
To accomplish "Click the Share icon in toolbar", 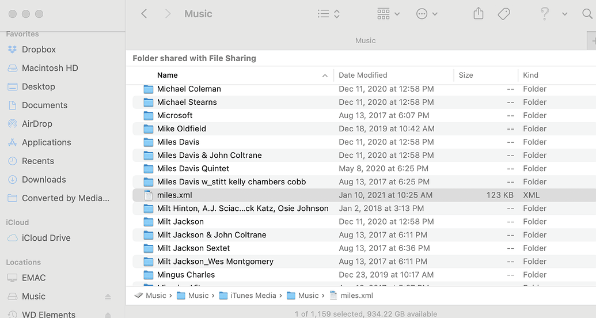I will coord(479,14).
